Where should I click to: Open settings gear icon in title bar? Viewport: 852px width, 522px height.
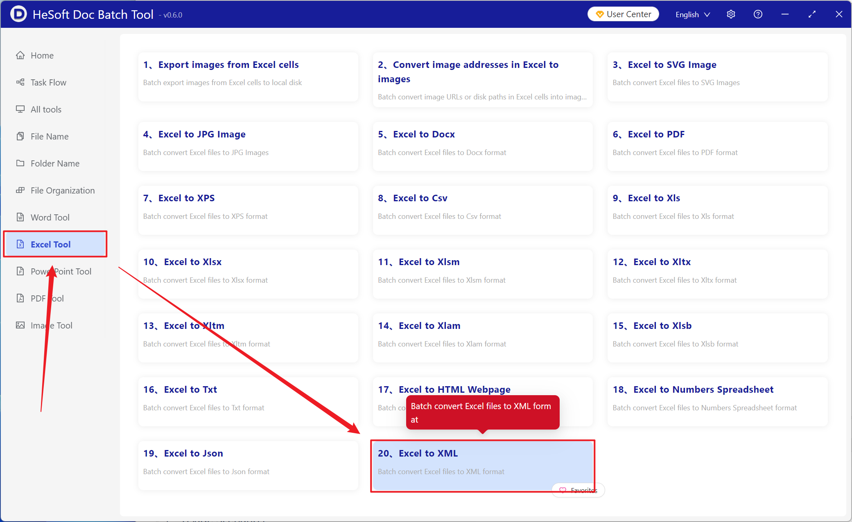[x=731, y=14]
